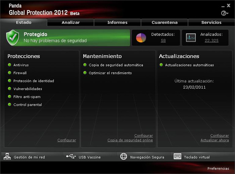Screen dimensions: 235x174
Task: Open the Cuarentena tab
Action: (164, 23)
